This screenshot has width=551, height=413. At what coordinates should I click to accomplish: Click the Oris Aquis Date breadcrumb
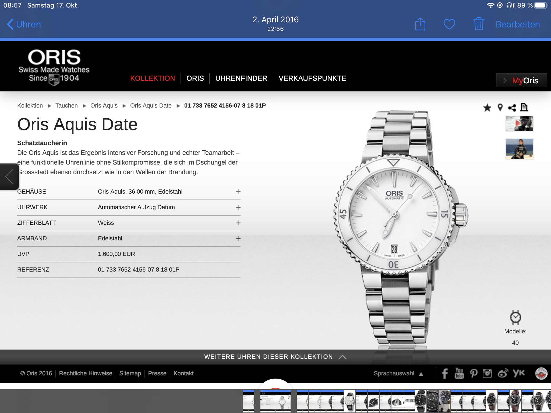151,105
